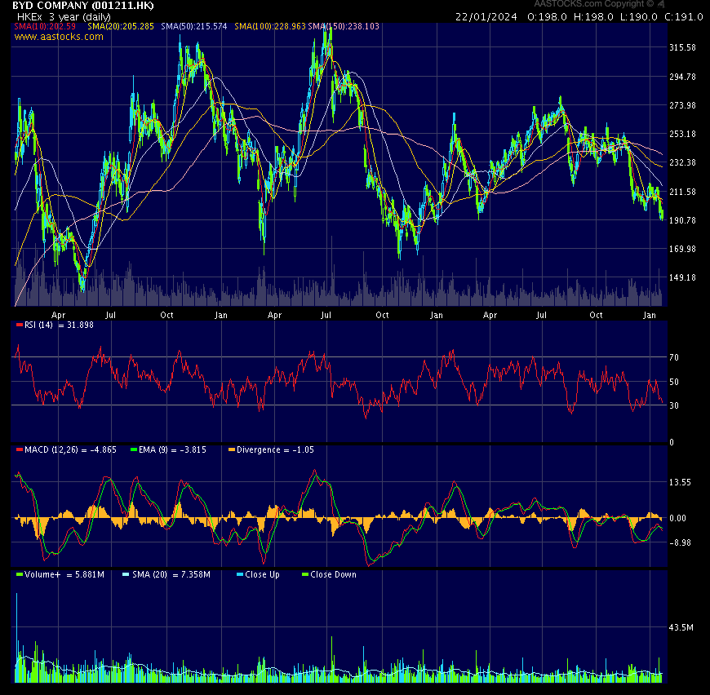
Task: Click the 'HKEx 3 year (daily)' subtitle
Action: pyautogui.click(x=64, y=17)
